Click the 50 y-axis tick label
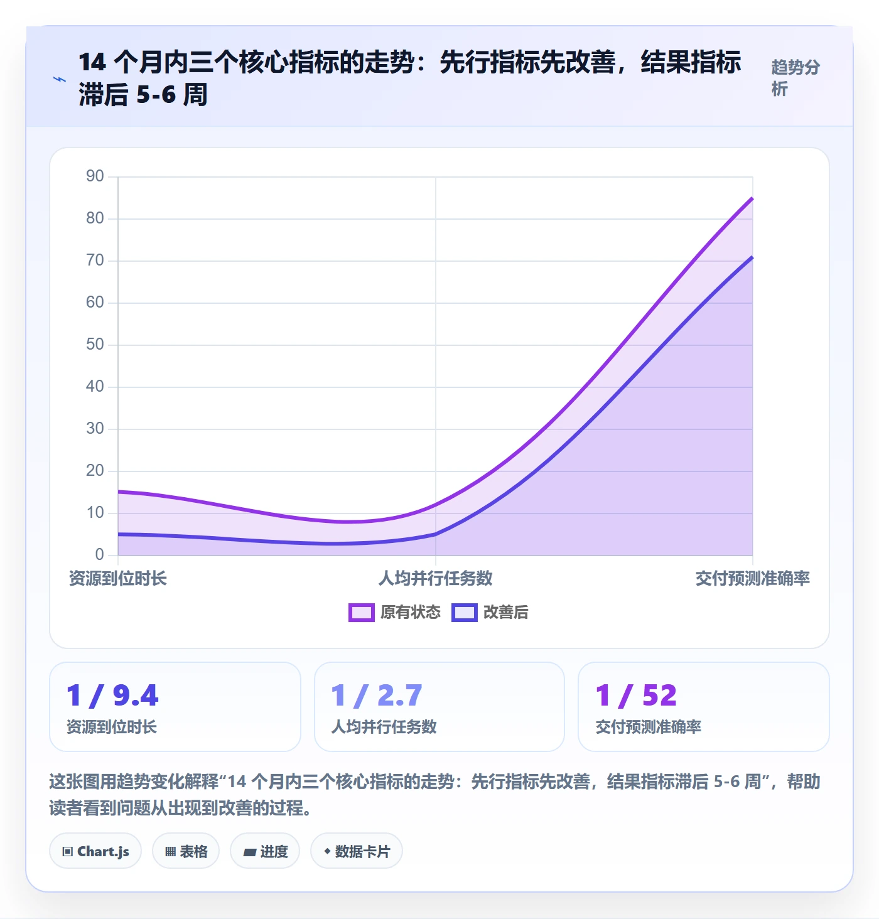 [95, 345]
